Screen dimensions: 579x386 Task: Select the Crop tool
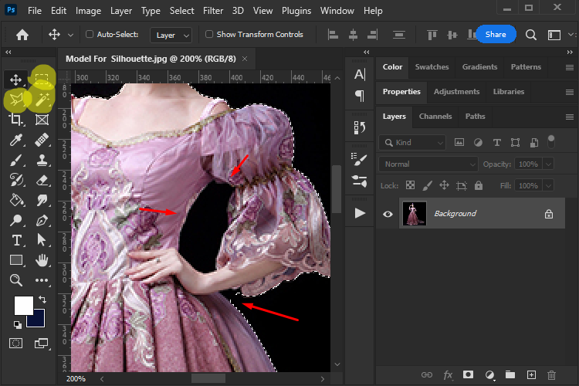[16, 120]
